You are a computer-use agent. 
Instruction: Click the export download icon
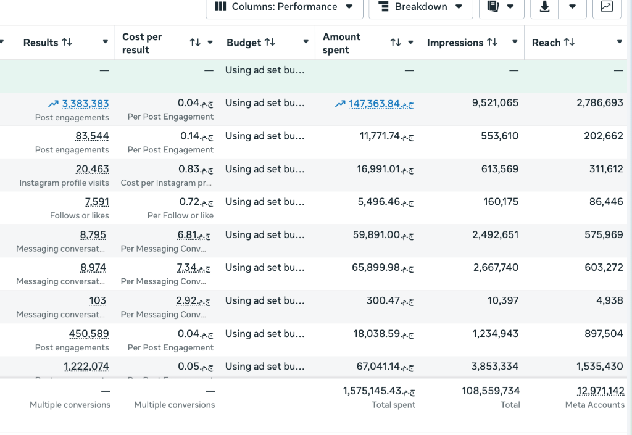tap(544, 6)
